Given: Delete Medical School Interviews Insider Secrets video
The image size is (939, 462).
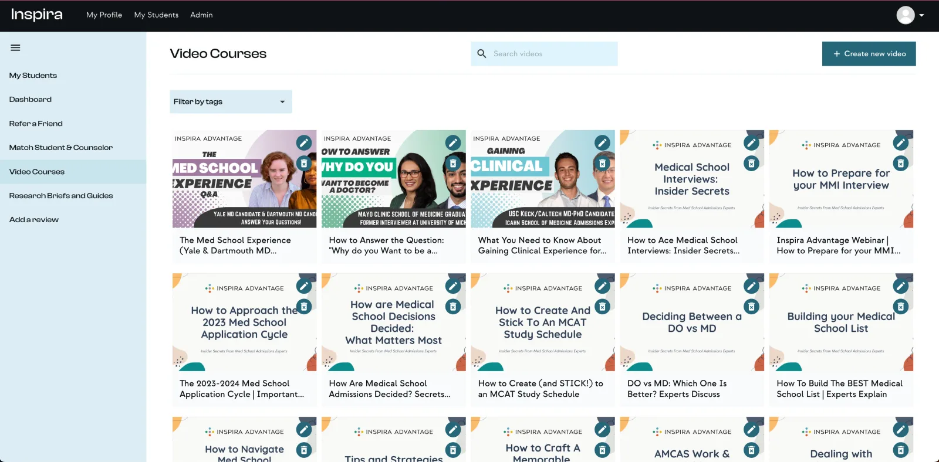Looking at the screenshot, I should click(x=751, y=164).
